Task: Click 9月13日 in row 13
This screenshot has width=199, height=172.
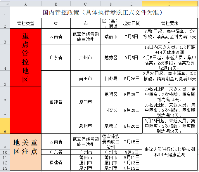Action: pos(131,168)
